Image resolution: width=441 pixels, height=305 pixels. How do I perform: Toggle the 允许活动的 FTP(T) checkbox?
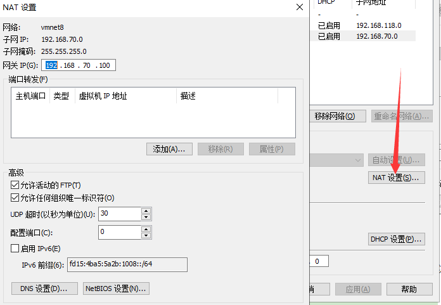[15, 185]
